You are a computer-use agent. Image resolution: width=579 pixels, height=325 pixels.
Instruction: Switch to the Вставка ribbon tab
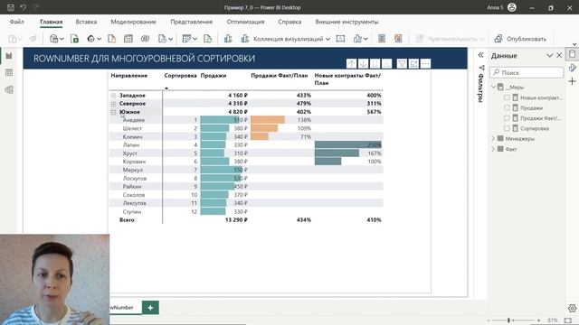tap(86, 22)
